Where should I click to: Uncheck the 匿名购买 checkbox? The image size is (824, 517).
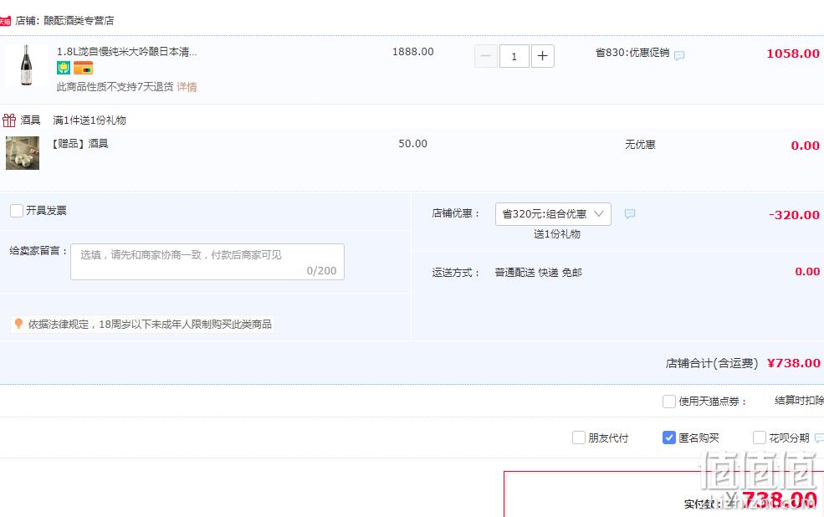[x=669, y=438]
